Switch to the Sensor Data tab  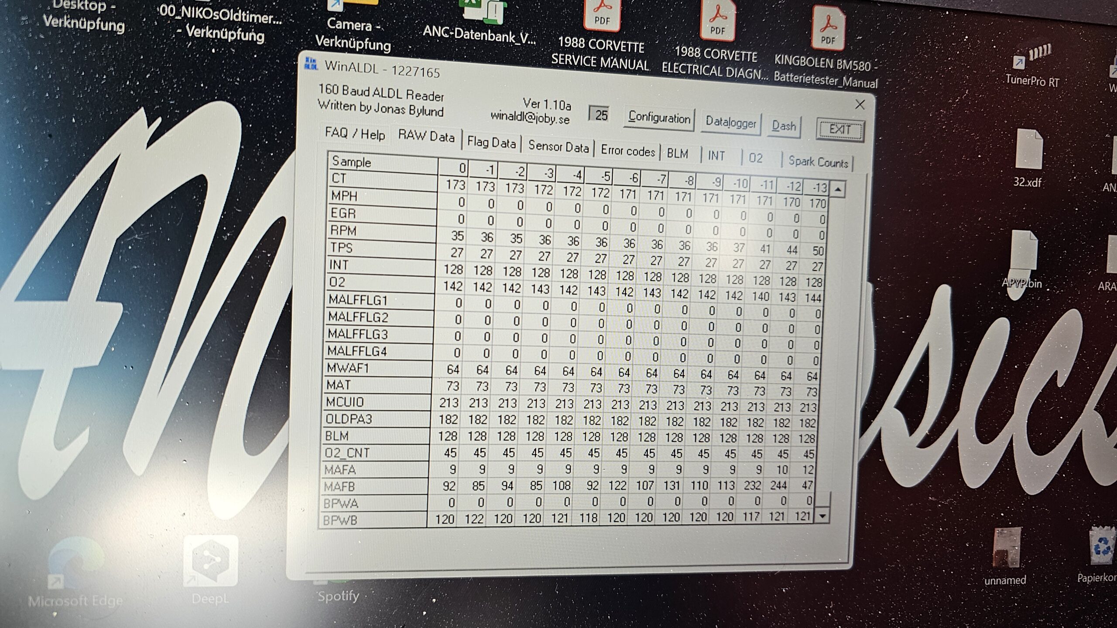[558, 146]
